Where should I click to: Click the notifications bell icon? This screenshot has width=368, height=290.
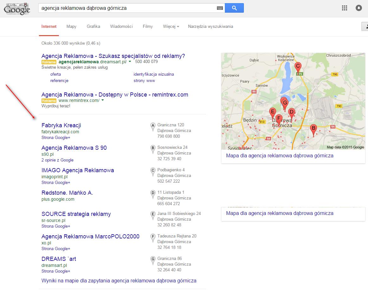point(358,8)
